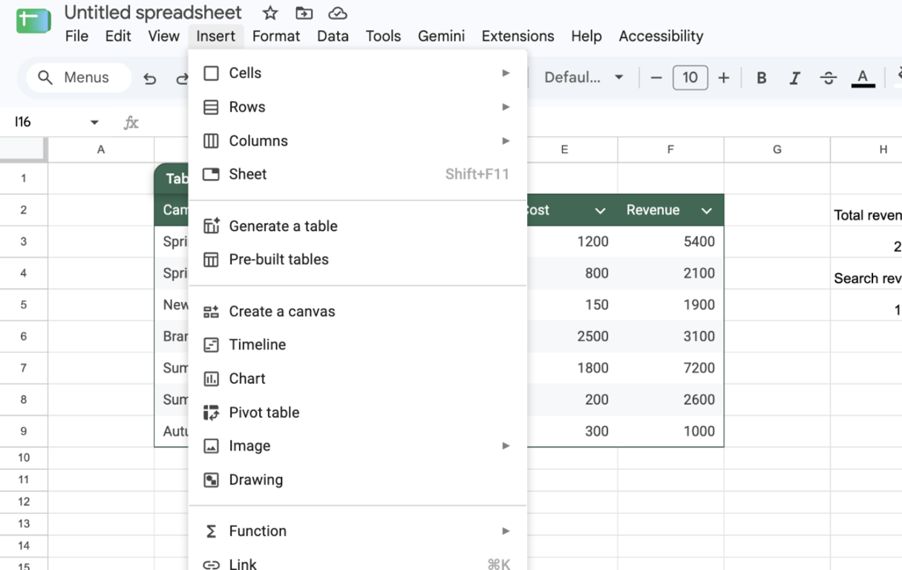
Task: Choose Generate a table
Action: 358,226
